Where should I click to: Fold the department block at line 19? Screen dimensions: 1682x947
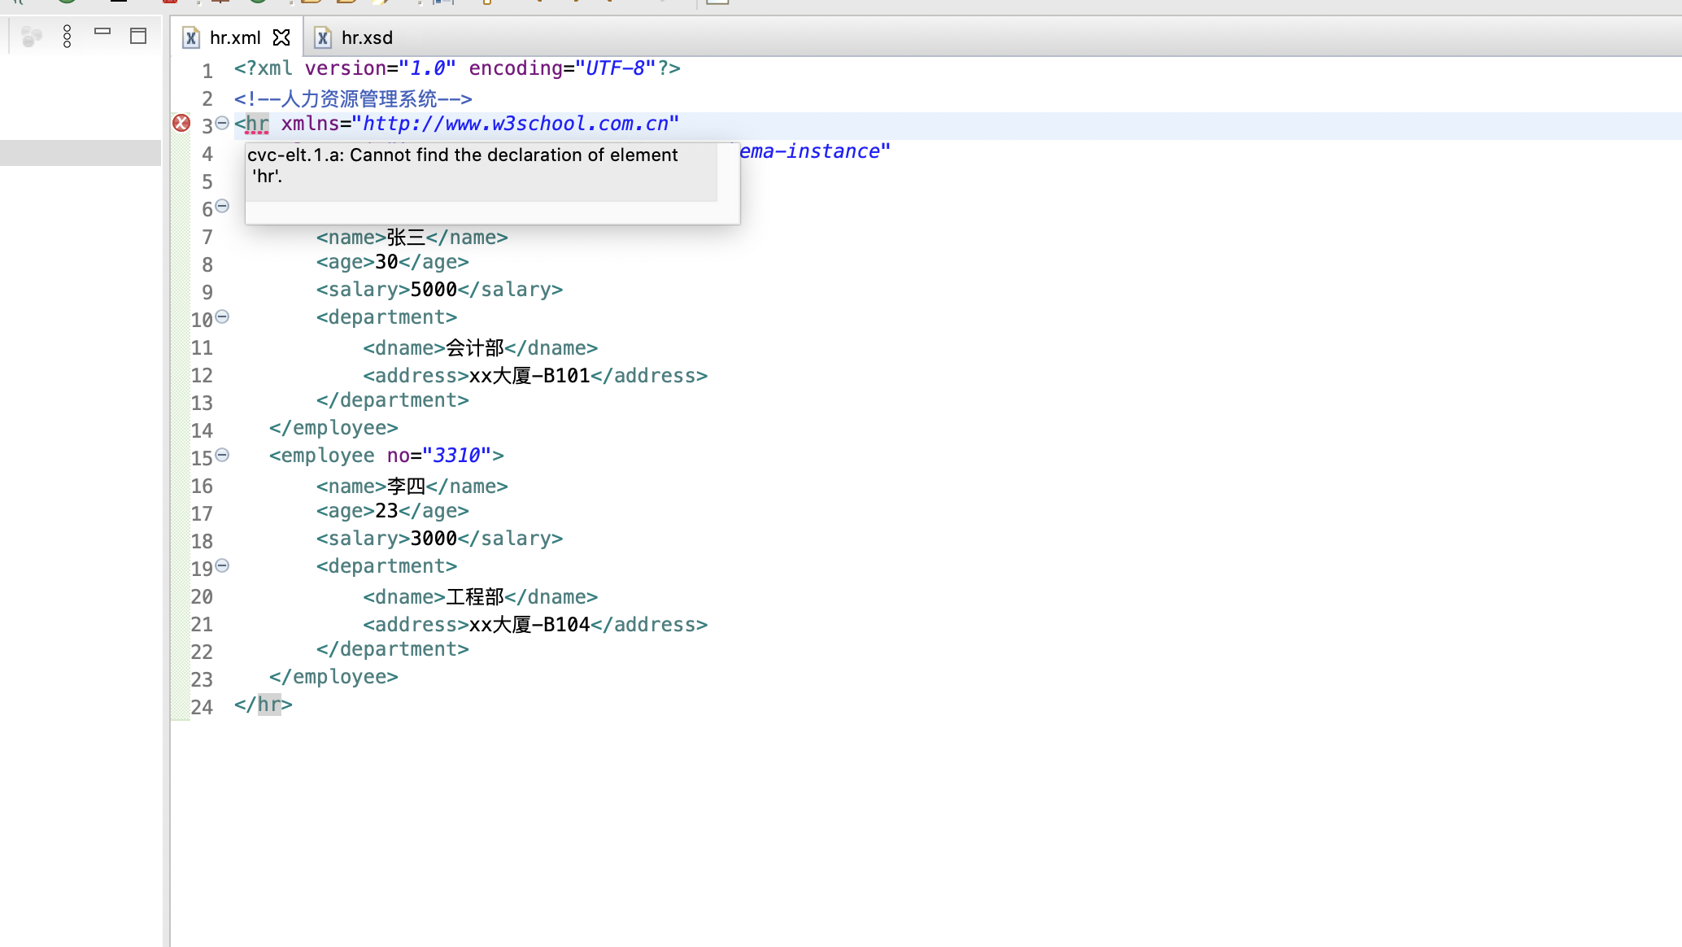pos(221,565)
